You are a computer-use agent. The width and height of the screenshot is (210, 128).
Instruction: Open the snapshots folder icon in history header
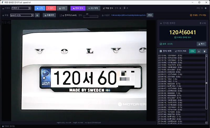[x=199, y=51]
